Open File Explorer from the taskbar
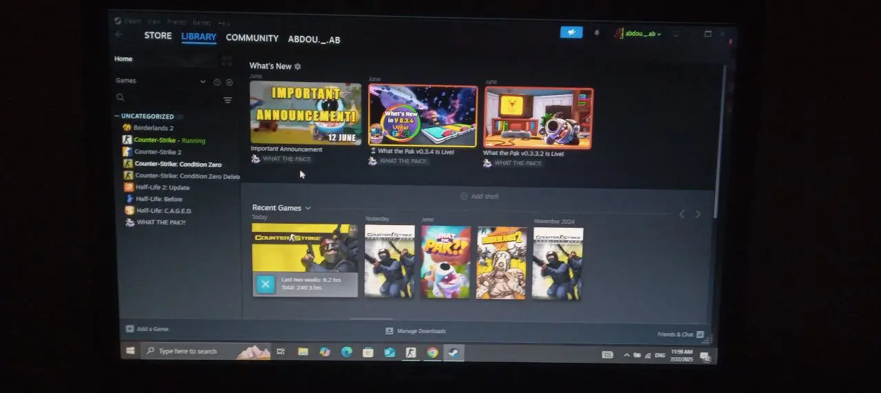881x393 pixels. click(x=303, y=352)
